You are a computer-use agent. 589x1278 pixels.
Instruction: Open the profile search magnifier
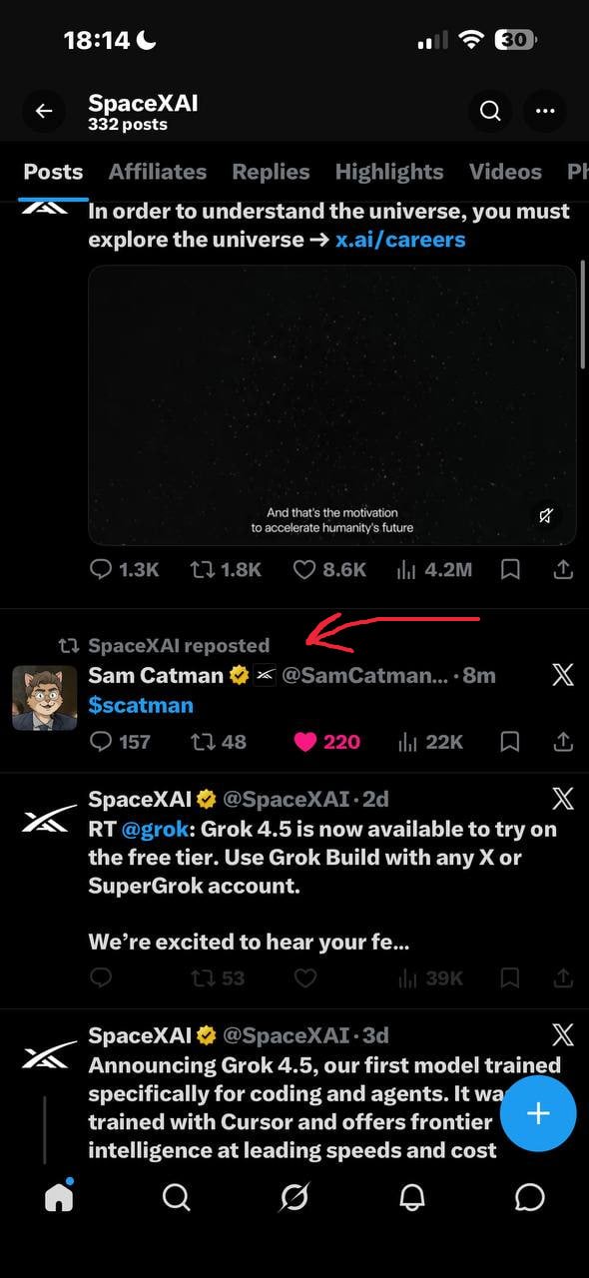pos(490,111)
